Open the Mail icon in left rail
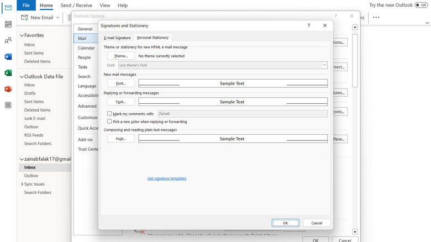Image resolution: width=431 pixels, height=242 pixels. (8, 8)
